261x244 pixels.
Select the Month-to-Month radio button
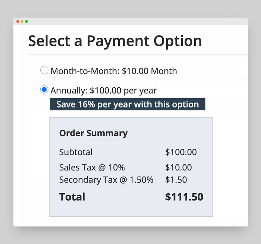coord(44,70)
